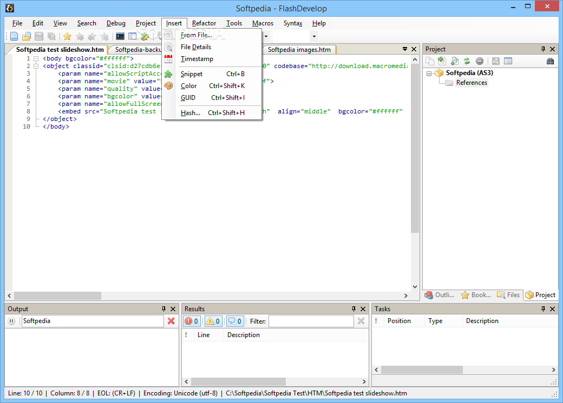The width and height of the screenshot is (563, 403).
Task: Click the grayed-out AIR logo icon in Project toolbar
Action: [496, 61]
